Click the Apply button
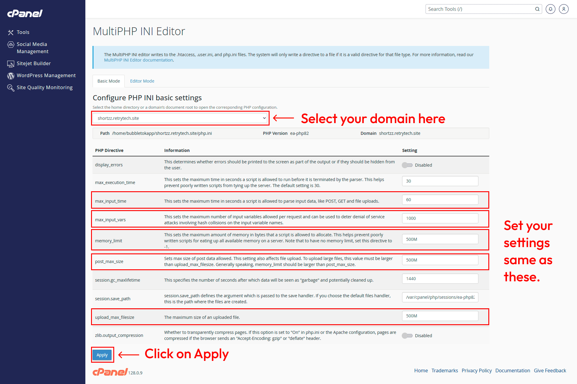This screenshot has width=577, height=384. coord(102,355)
